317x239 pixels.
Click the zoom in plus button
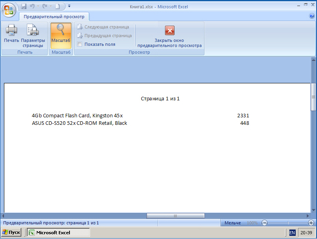(311, 223)
